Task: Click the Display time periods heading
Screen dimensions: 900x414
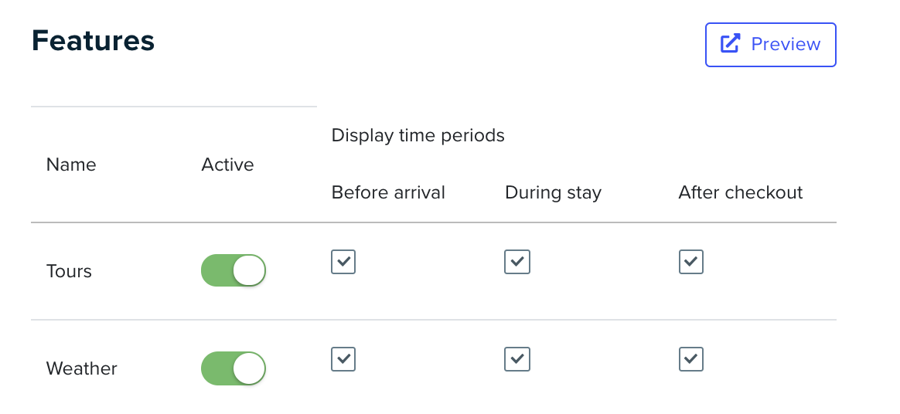Action: click(418, 135)
